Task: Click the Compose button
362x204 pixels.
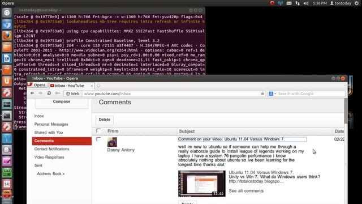Action: coord(62,103)
